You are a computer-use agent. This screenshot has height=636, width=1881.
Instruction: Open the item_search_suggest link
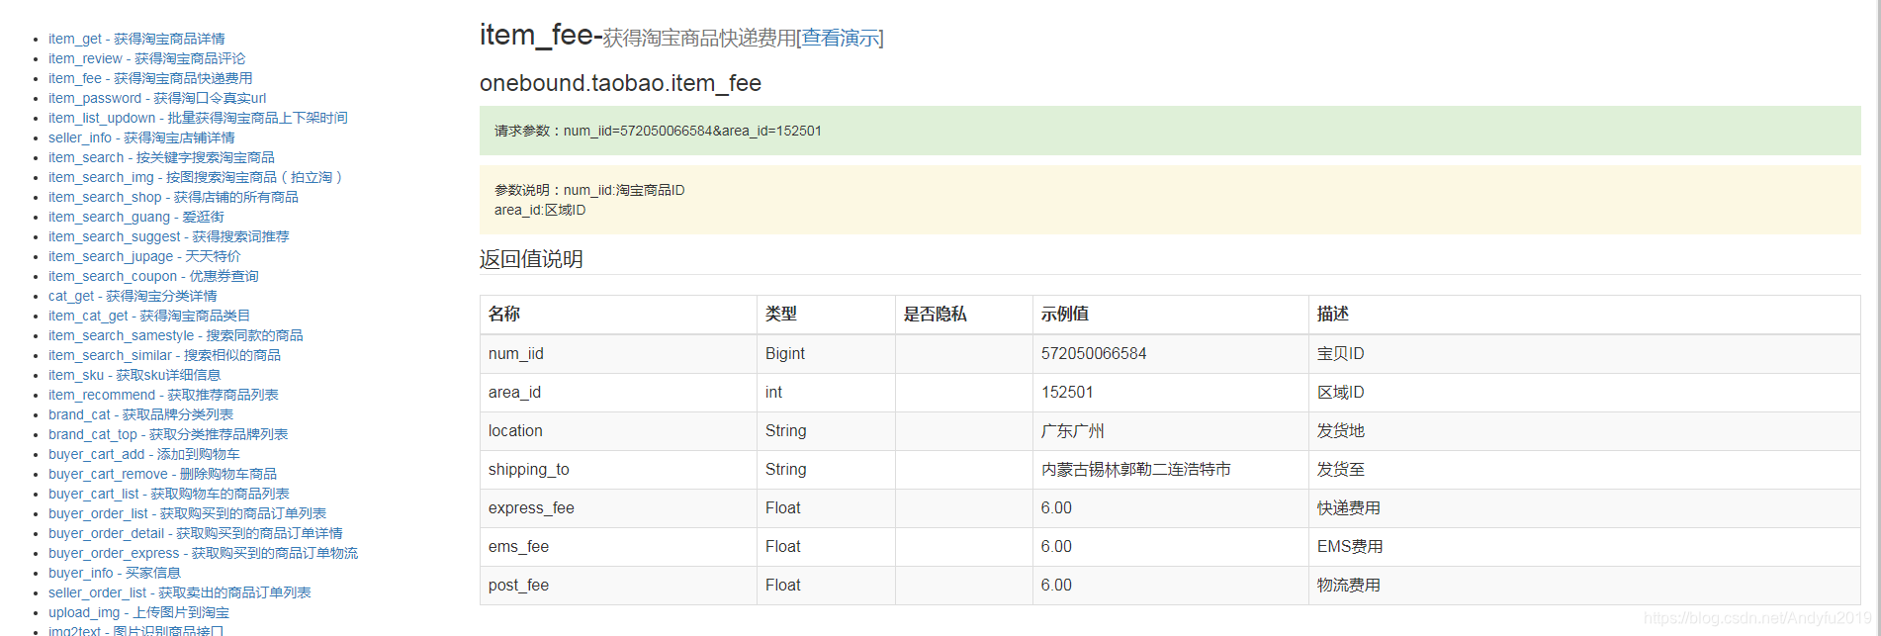(x=169, y=236)
